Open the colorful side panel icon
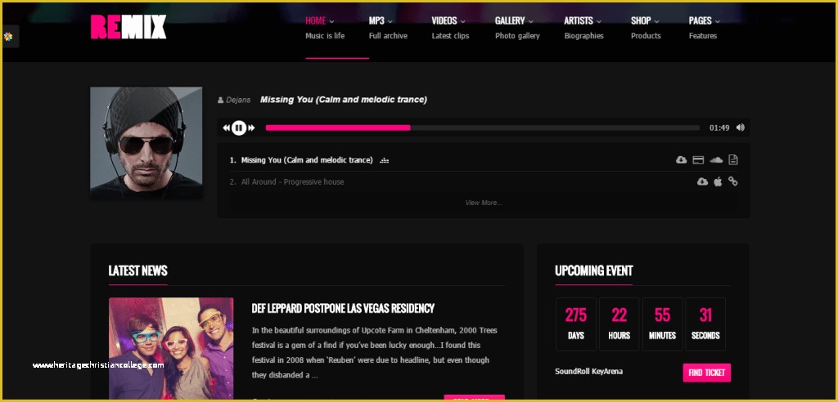This screenshot has height=402, width=838. (x=8, y=37)
